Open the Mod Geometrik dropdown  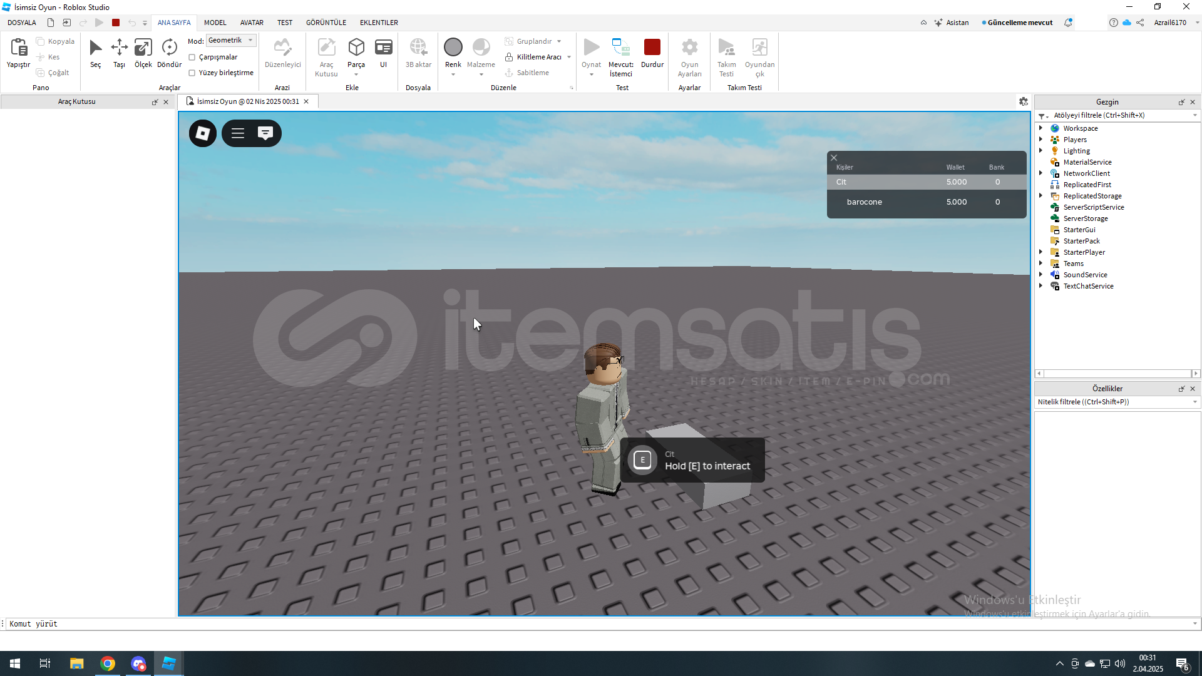point(231,41)
